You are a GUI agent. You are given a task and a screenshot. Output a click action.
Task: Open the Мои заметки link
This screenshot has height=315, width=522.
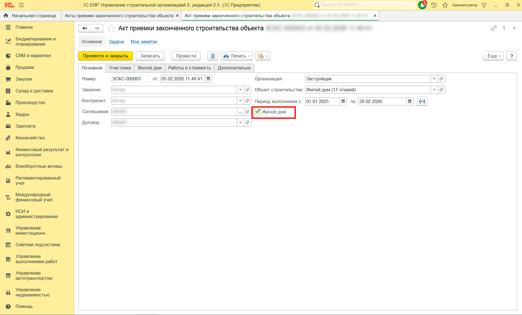(144, 42)
